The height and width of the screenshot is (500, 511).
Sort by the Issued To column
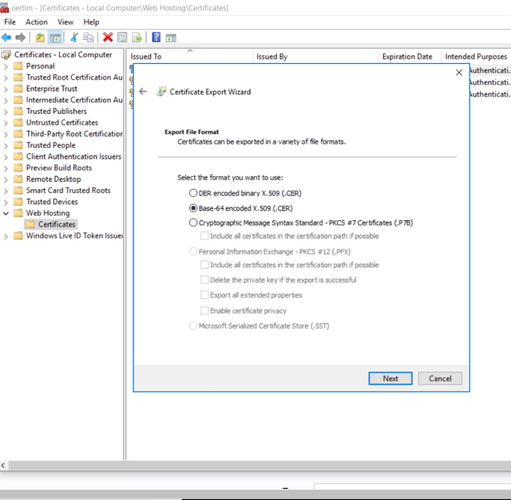click(190, 57)
